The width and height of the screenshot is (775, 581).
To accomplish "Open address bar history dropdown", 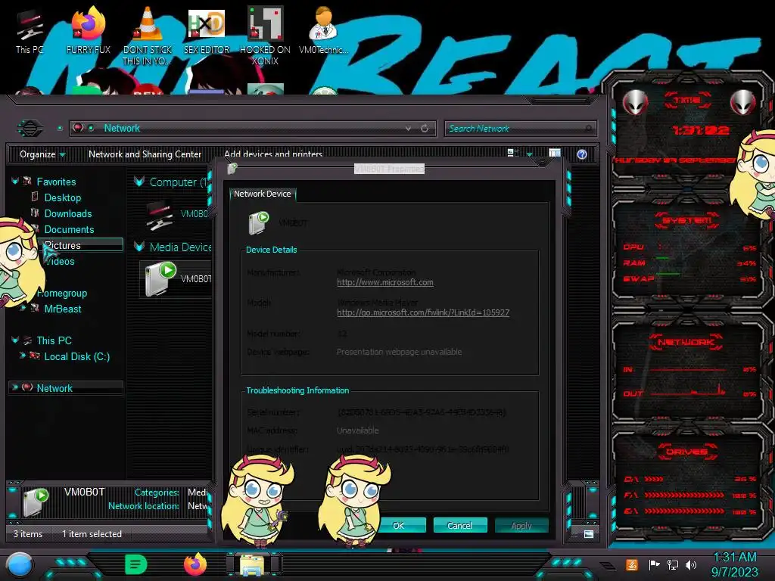I will coord(408,129).
